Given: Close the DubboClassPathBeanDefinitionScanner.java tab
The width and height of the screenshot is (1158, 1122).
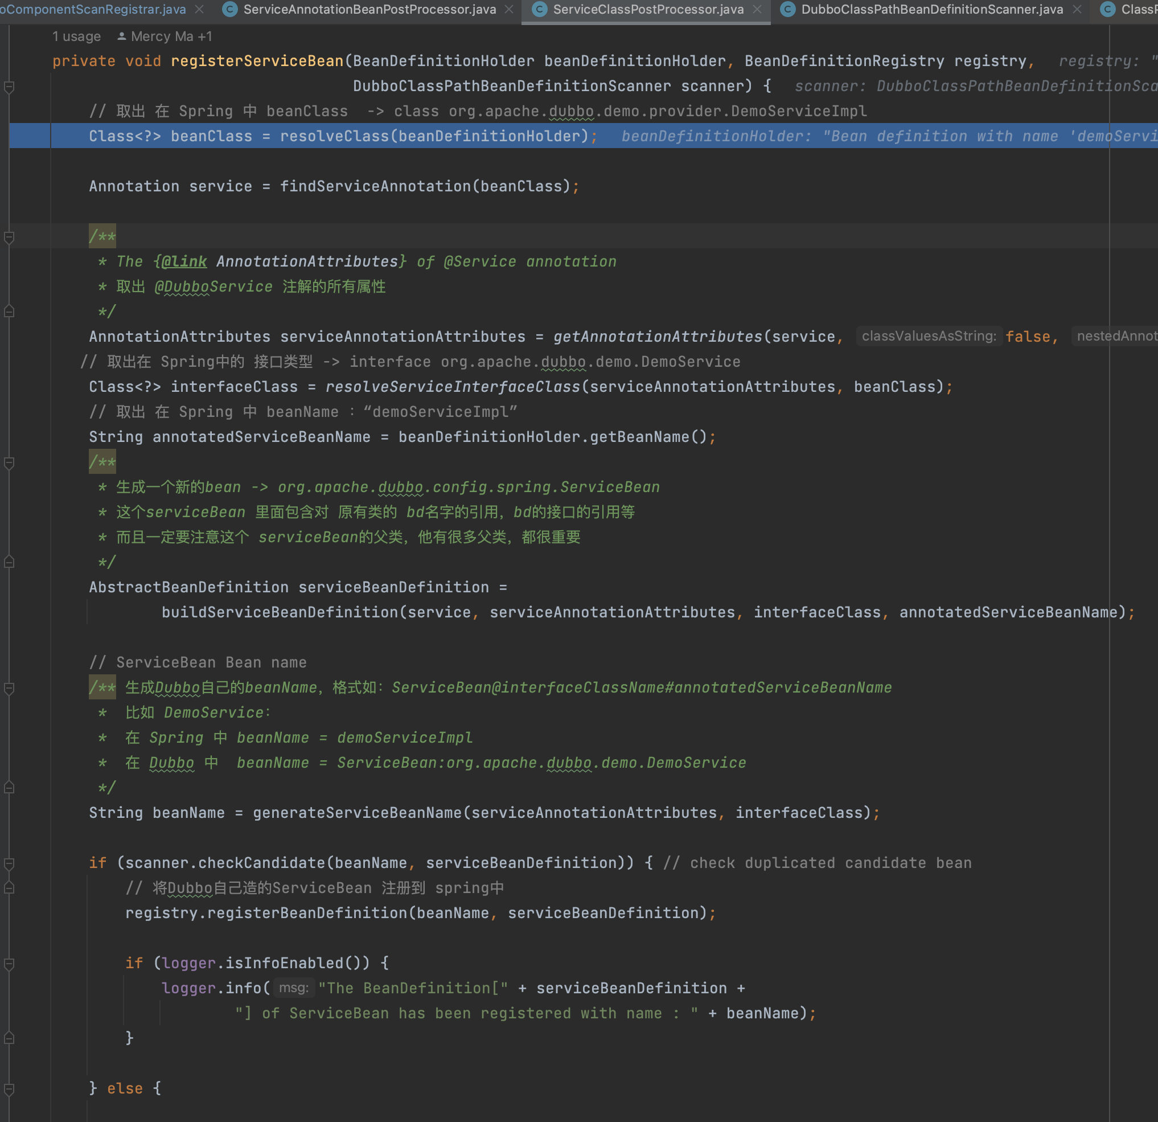Looking at the screenshot, I should pyautogui.click(x=1077, y=10).
